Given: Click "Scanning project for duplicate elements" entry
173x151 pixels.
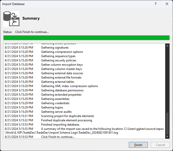Looking at the screenshot, I should tap(67, 116).
